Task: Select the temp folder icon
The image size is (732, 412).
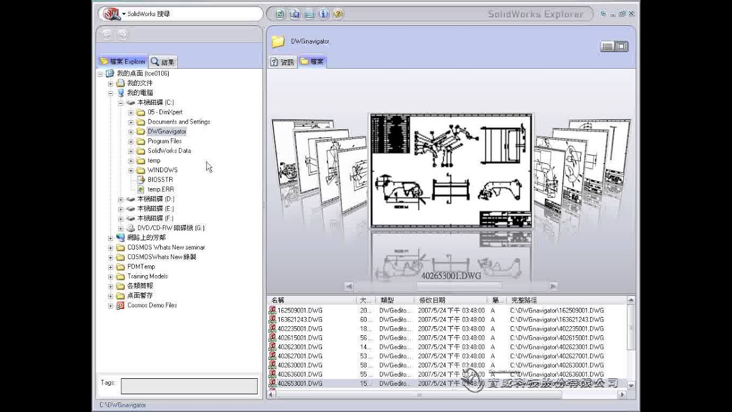Action: (x=141, y=161)
